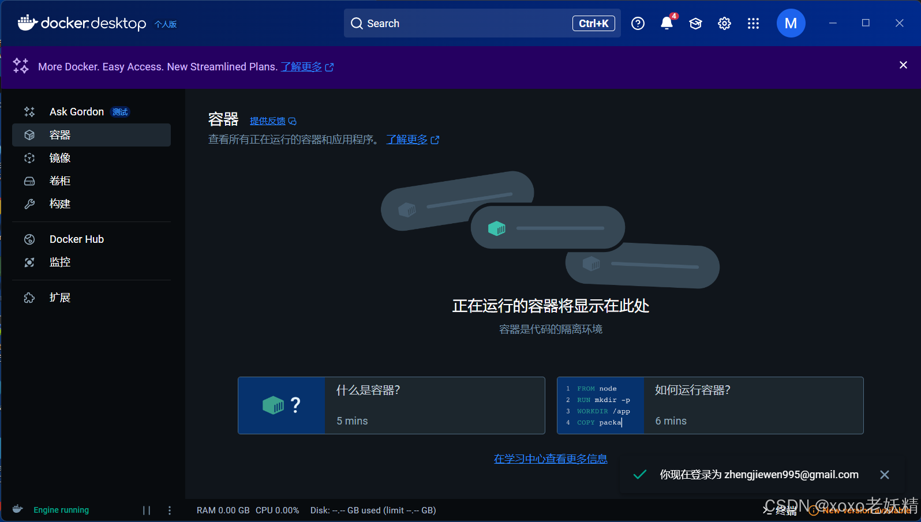Click the 提供反馈 feedback link
This screenshot has width=921, height=522.
[x=273, y=121]
